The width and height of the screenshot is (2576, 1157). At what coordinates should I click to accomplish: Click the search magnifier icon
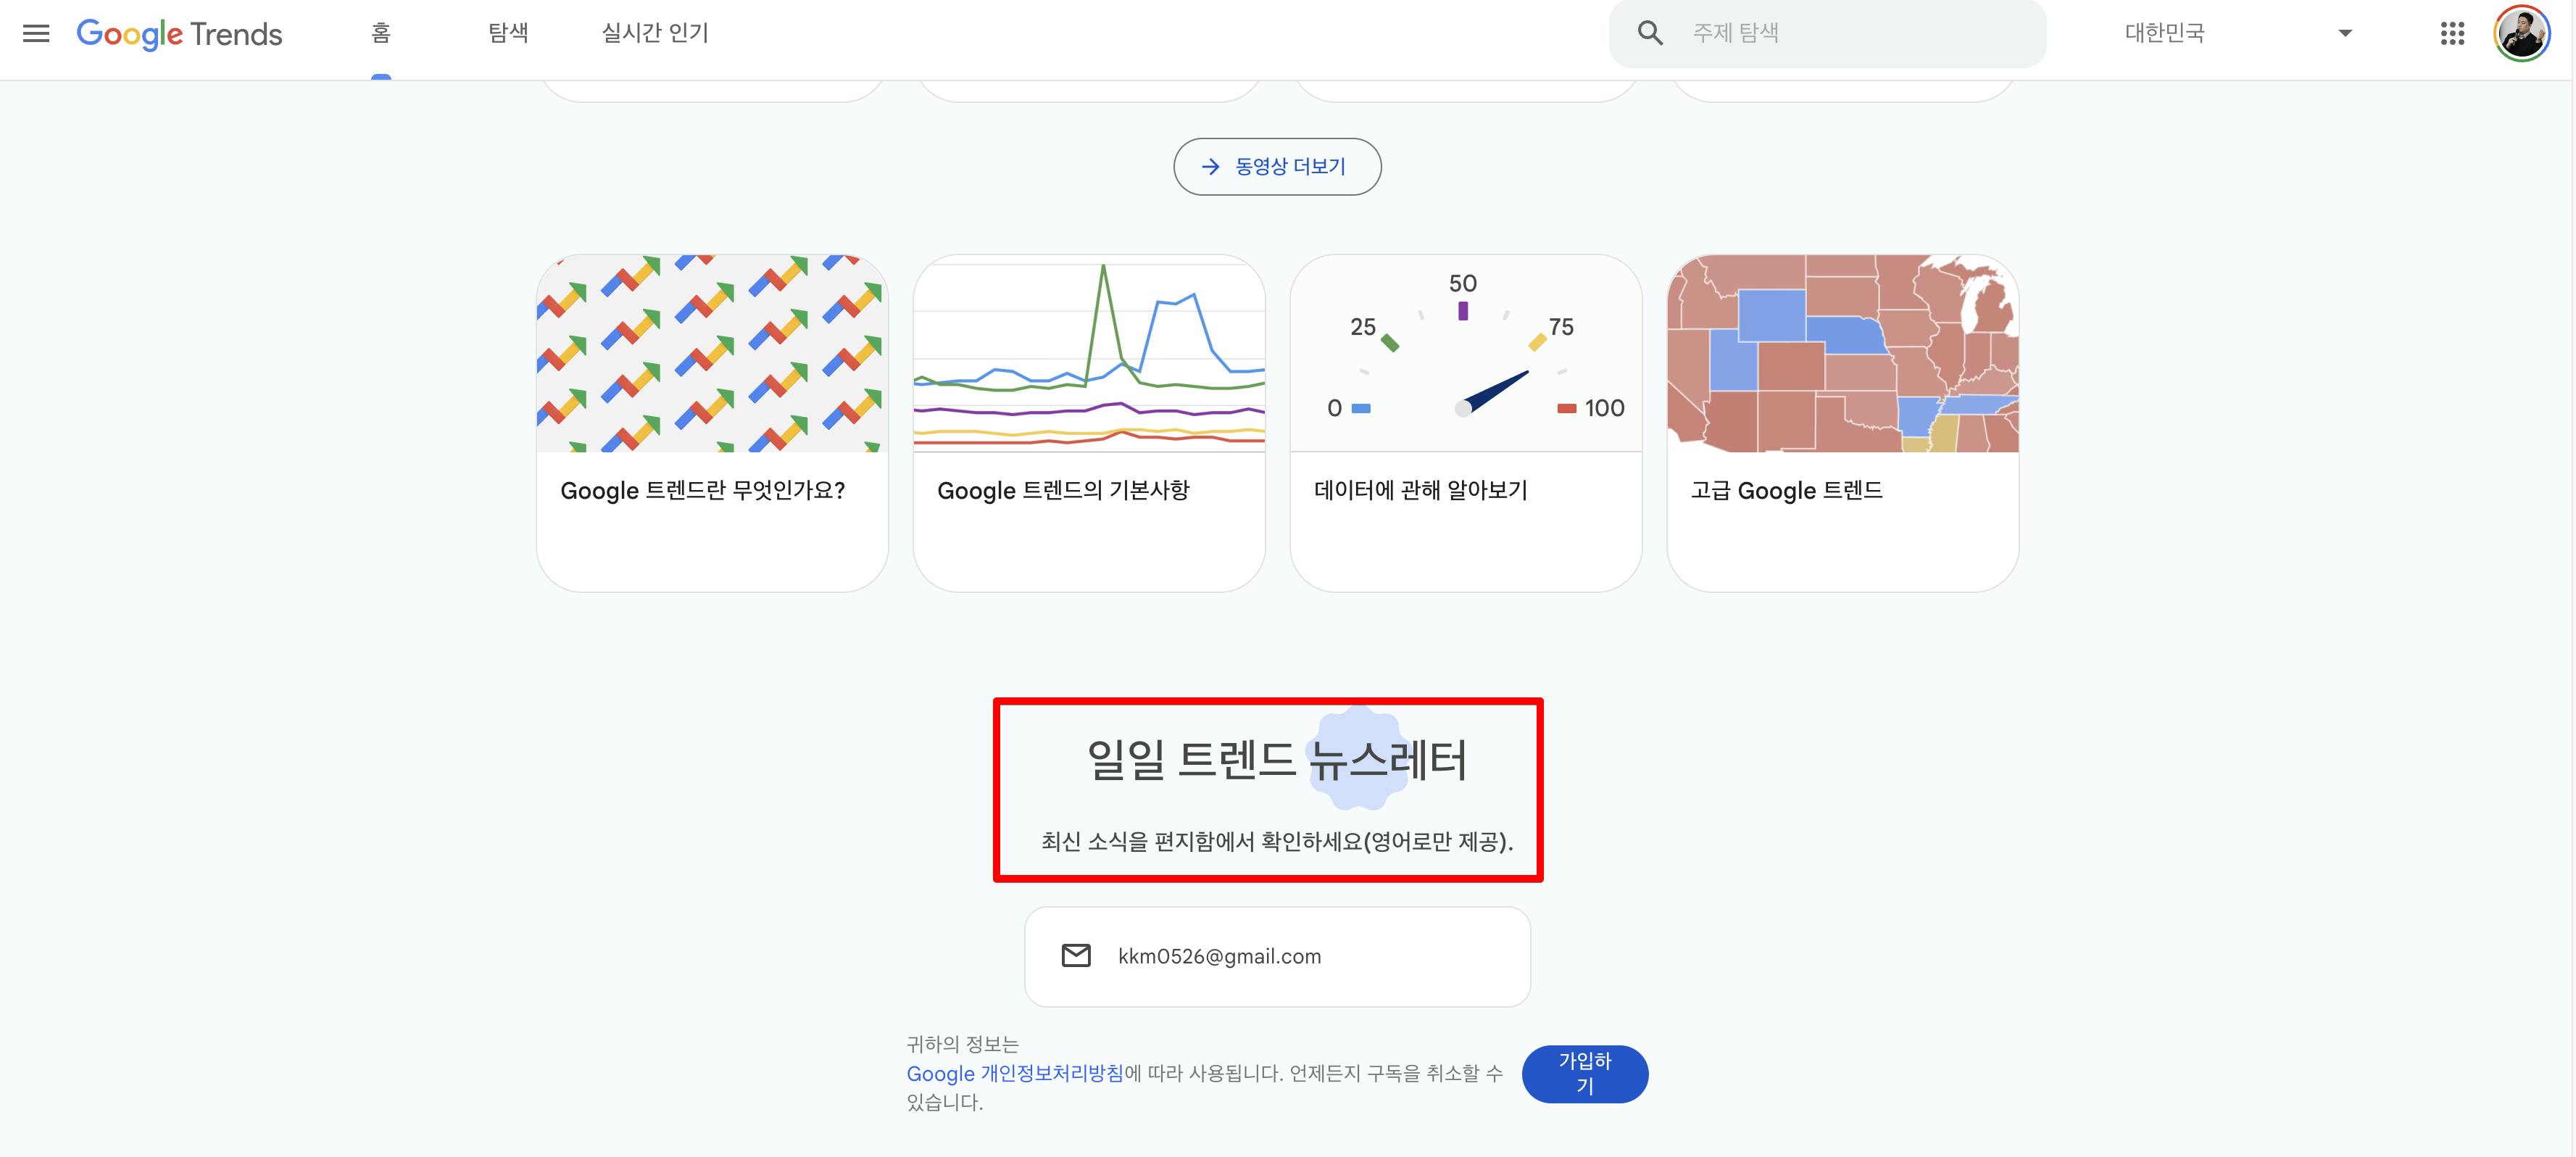coord(1650,33)
